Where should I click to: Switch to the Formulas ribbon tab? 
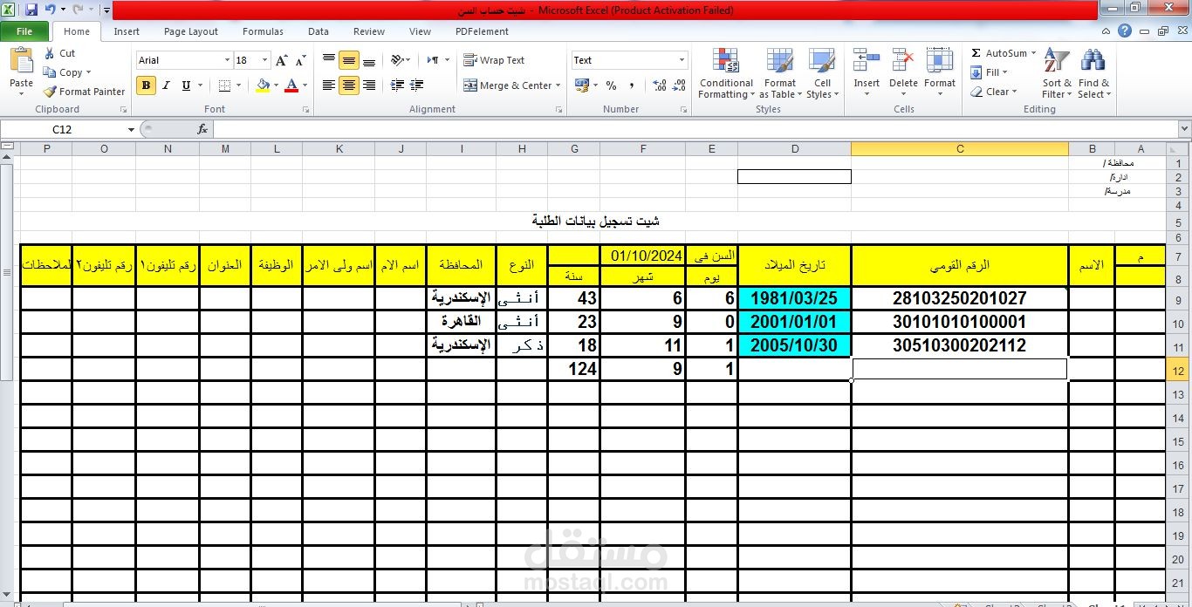(x=263, y=31)
